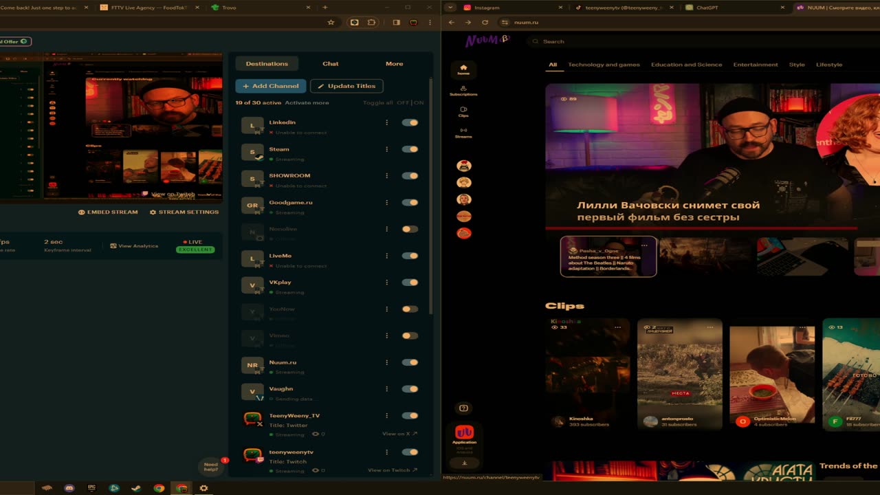Viewport: 880px width, 495px height.
Task: Open the LiveMe channel options menu
Action: point(387,256)
